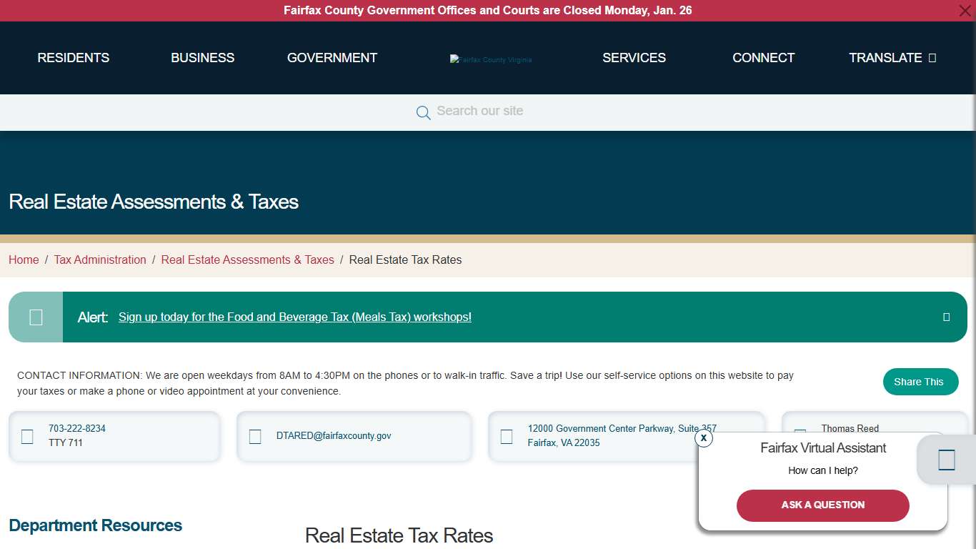Click the envelope icon next to DTARED@fairfaxcounty.gov
Viewport: 976px width, 549px height.
(255, 436)
